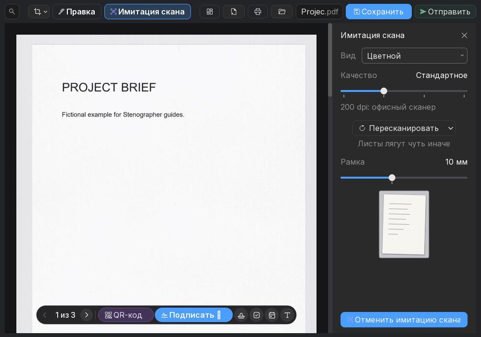
Task: Open the crop tool dropdown
Action: [x=38, y=12]
